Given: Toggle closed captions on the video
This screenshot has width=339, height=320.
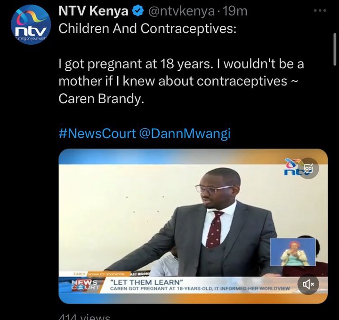Looking at the screenshot, I should [x=309, y=168].
